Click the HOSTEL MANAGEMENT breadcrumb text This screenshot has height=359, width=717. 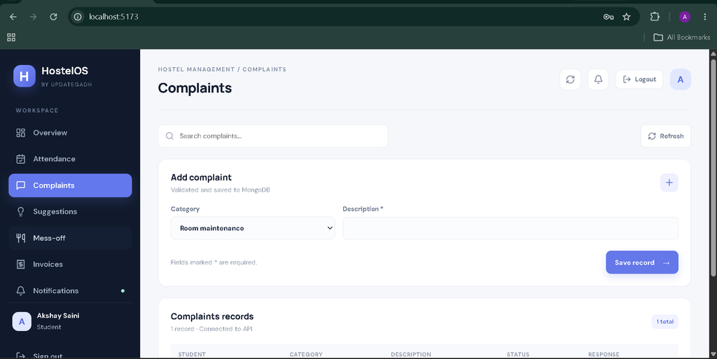[196, 69]
